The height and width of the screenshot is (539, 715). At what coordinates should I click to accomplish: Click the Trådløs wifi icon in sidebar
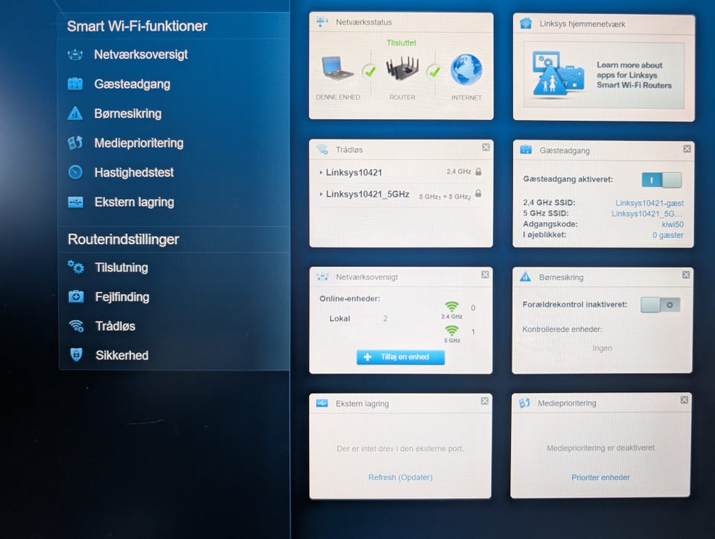pyautogui.click(x=76, y=326)
